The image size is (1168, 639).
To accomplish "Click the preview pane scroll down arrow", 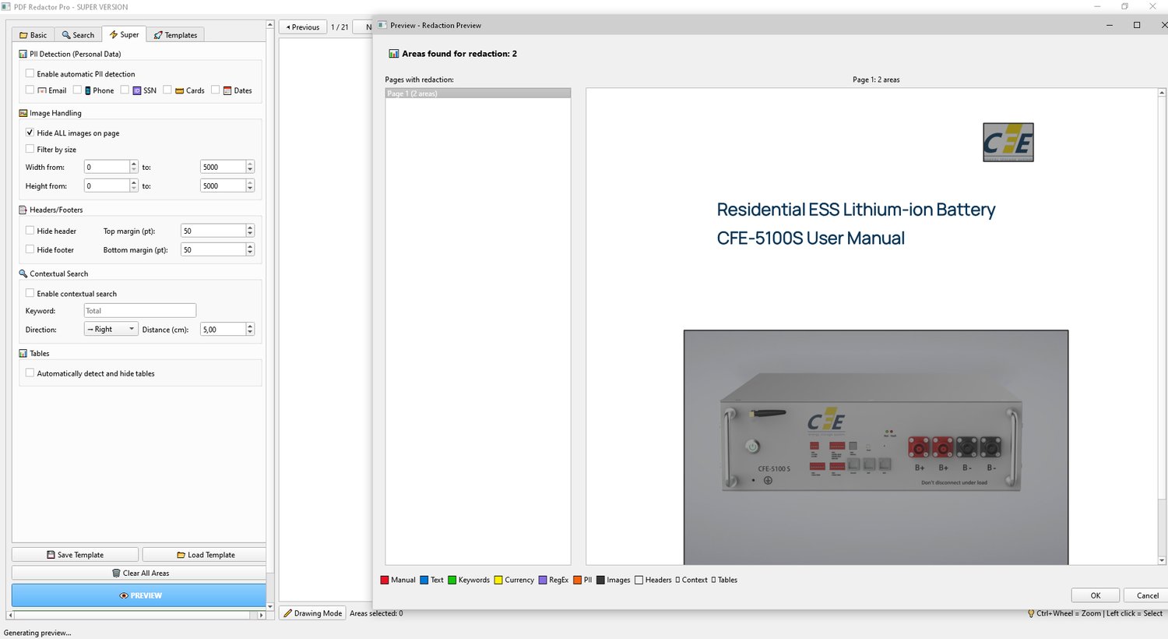I will pyautogui.click(x=1162, y=560).
